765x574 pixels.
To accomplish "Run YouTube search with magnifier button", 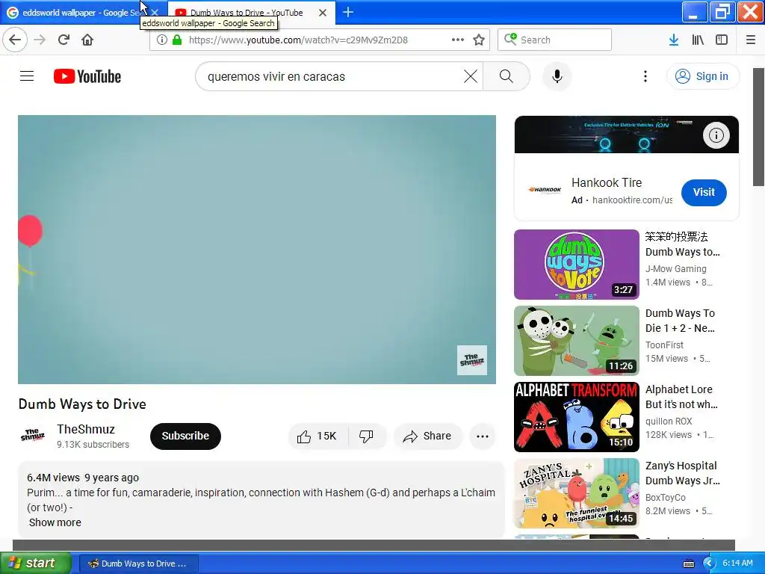I will click(x=507, y=76).
